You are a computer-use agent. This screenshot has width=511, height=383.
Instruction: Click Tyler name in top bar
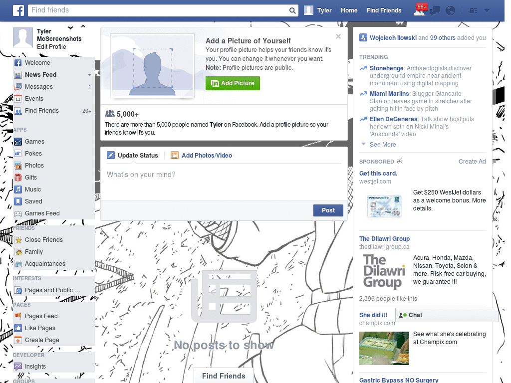[x=324, y=10]
